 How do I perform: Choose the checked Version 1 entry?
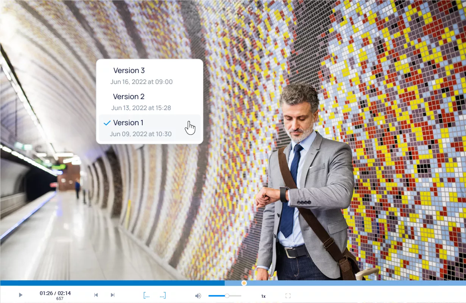150,128
